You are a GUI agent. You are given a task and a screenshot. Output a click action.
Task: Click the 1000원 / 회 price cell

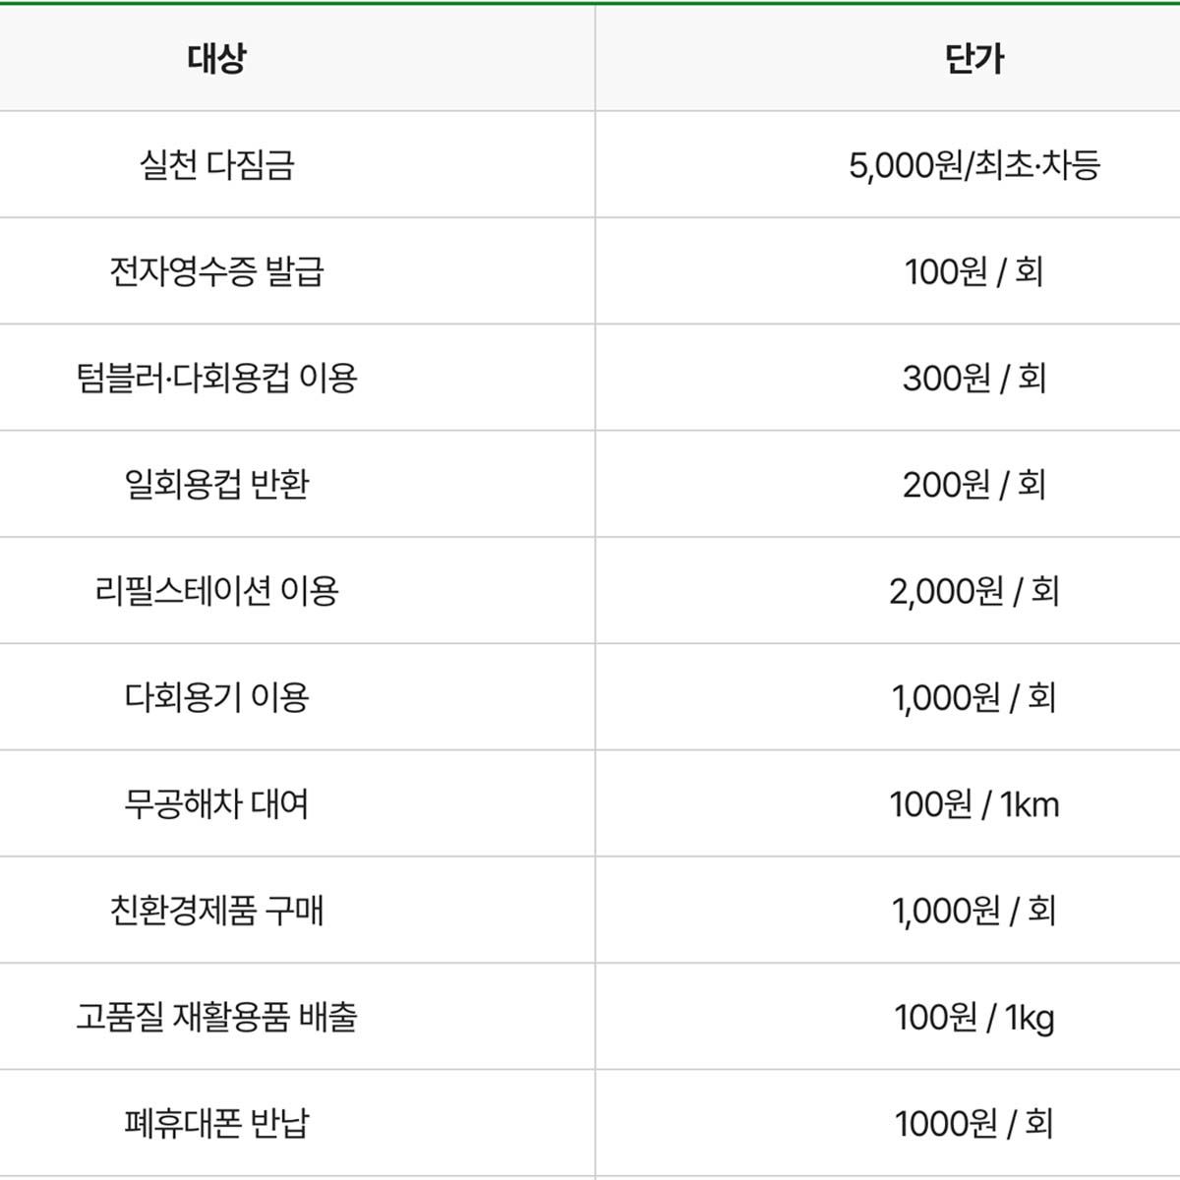pyautogui.click(x=974, y=1123)
